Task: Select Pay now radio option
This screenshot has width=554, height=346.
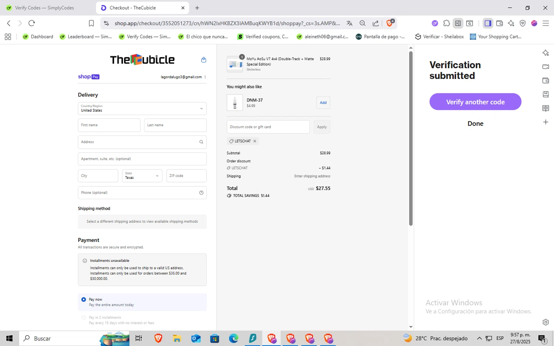Action: [84, 300]
